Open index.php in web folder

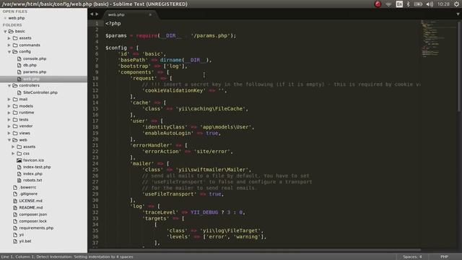pos(32,174)
